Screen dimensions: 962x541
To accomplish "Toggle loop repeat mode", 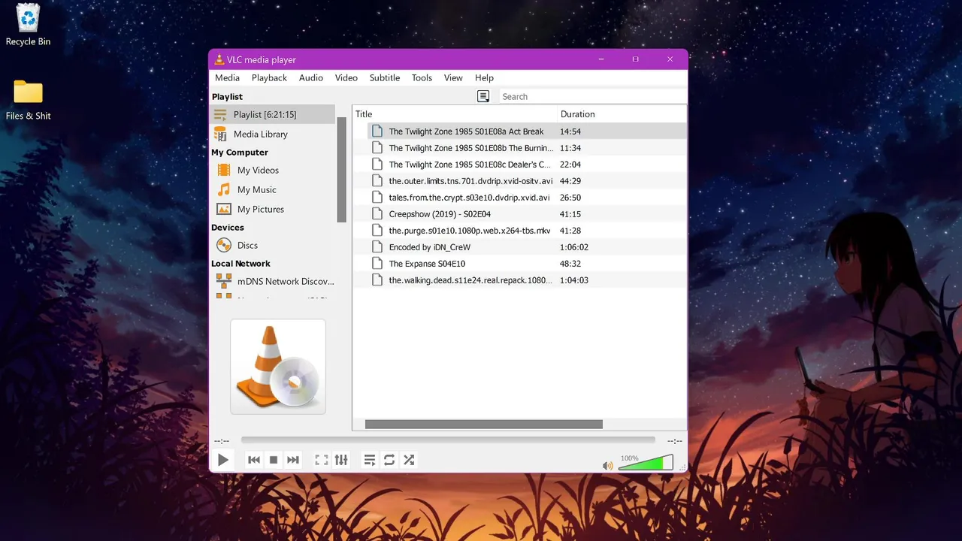I will [x=389, y=460].
